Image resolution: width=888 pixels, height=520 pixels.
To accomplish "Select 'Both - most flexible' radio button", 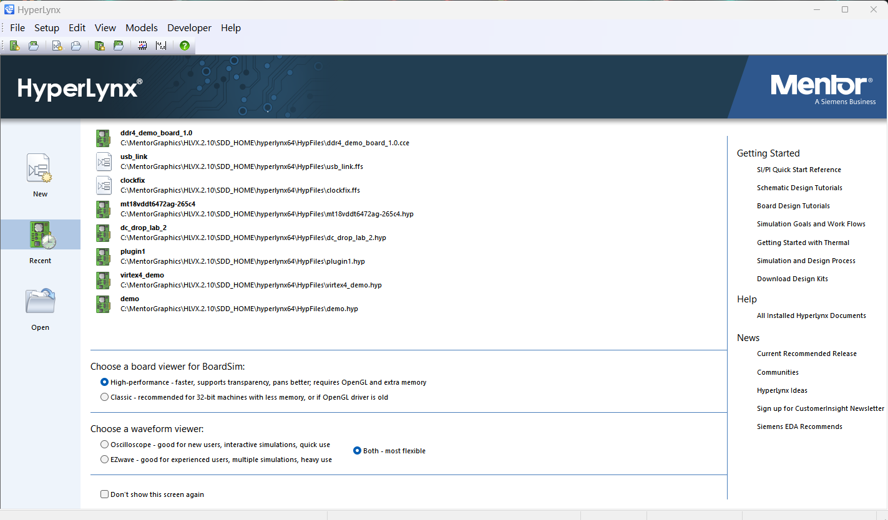I will tap(357, 451).
